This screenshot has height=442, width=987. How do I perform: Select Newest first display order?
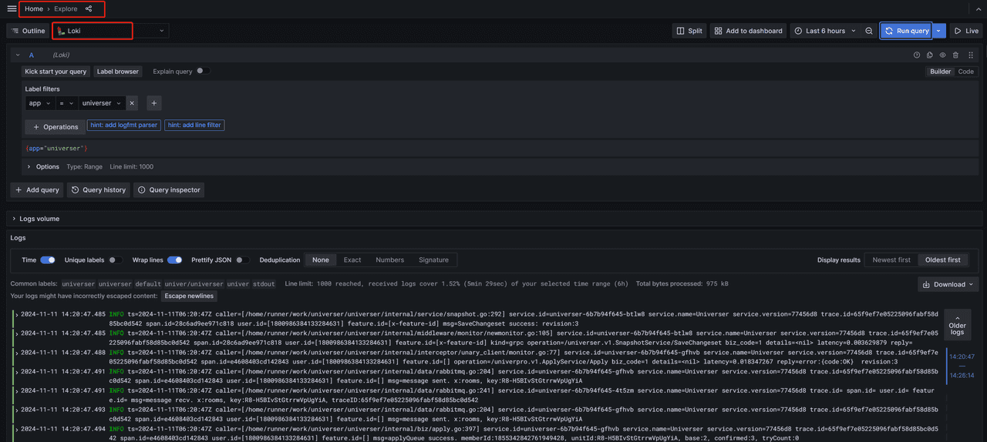tap(891, 260)
